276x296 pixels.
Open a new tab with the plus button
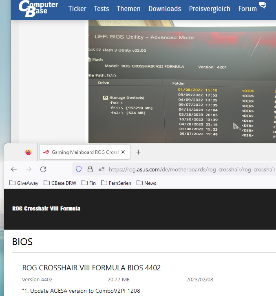click(138, 152)
